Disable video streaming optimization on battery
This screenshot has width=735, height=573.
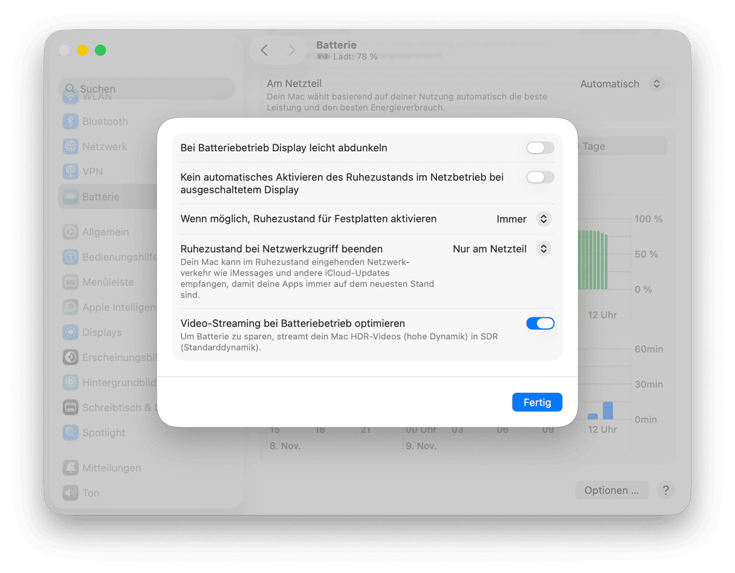540,324
